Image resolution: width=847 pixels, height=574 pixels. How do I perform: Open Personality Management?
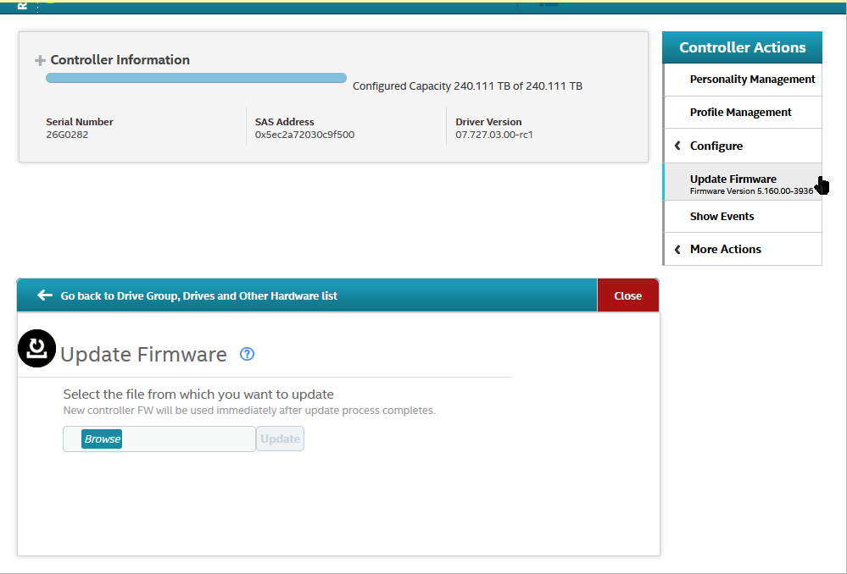tap(751, 80)
